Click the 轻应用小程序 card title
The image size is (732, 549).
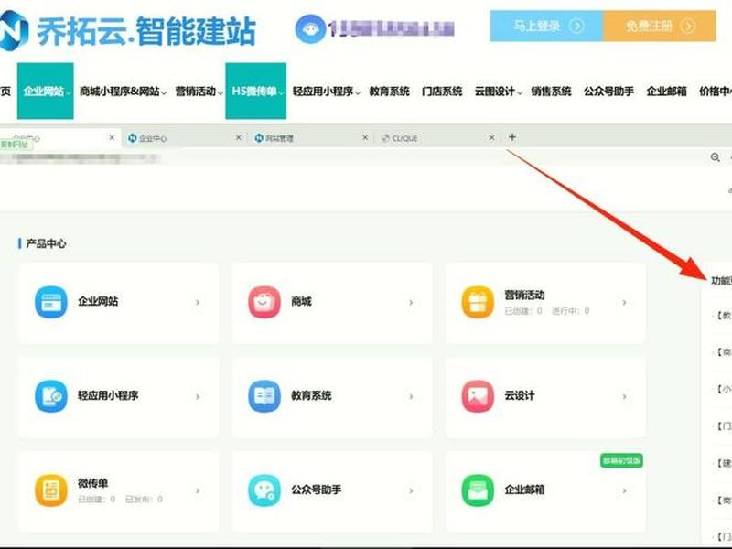[x=108, y=395]
